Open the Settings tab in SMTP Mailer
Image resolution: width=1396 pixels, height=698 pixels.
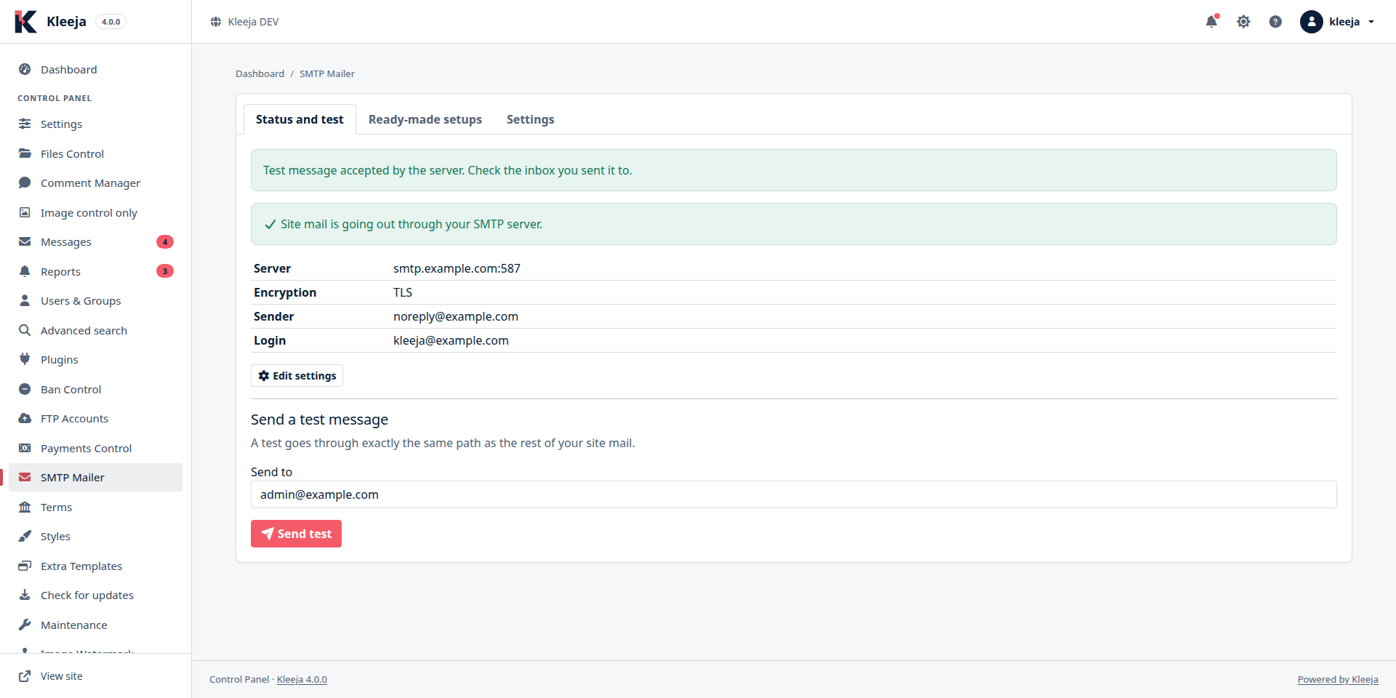click(530, 119)
